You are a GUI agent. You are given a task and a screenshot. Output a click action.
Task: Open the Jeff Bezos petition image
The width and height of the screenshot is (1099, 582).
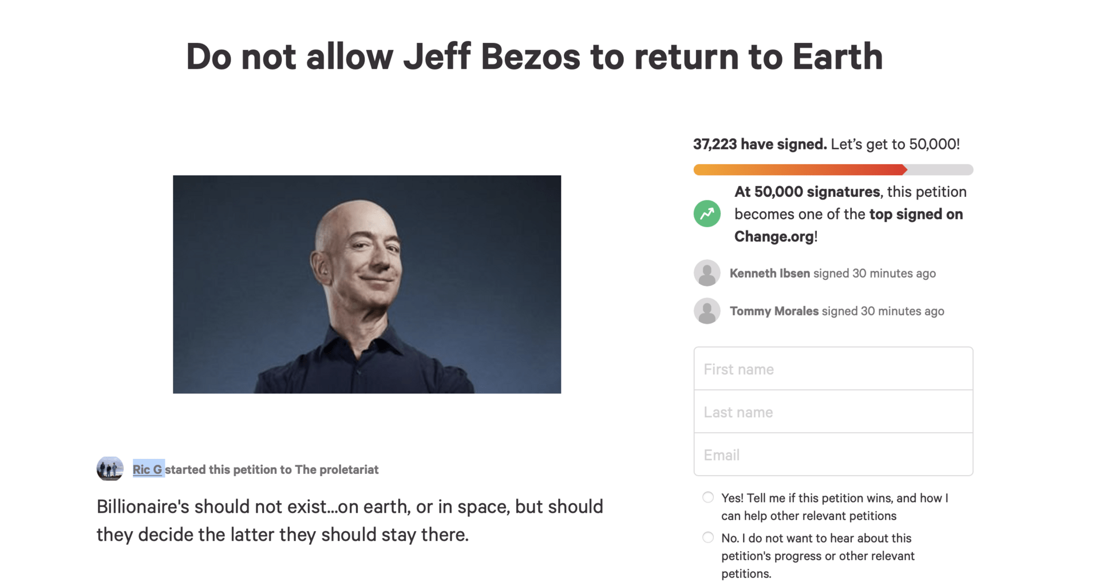click(x=367, y=284)
